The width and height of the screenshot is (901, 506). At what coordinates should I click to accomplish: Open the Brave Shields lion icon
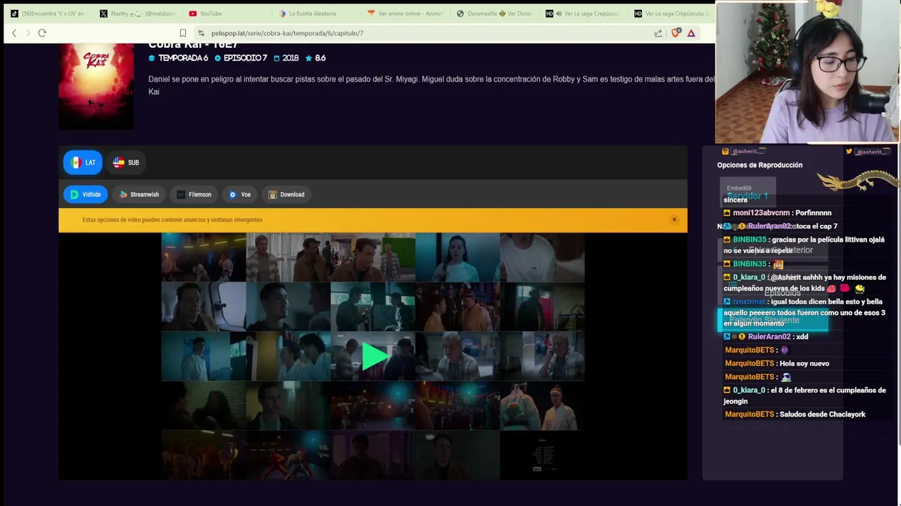click(676, 33)
